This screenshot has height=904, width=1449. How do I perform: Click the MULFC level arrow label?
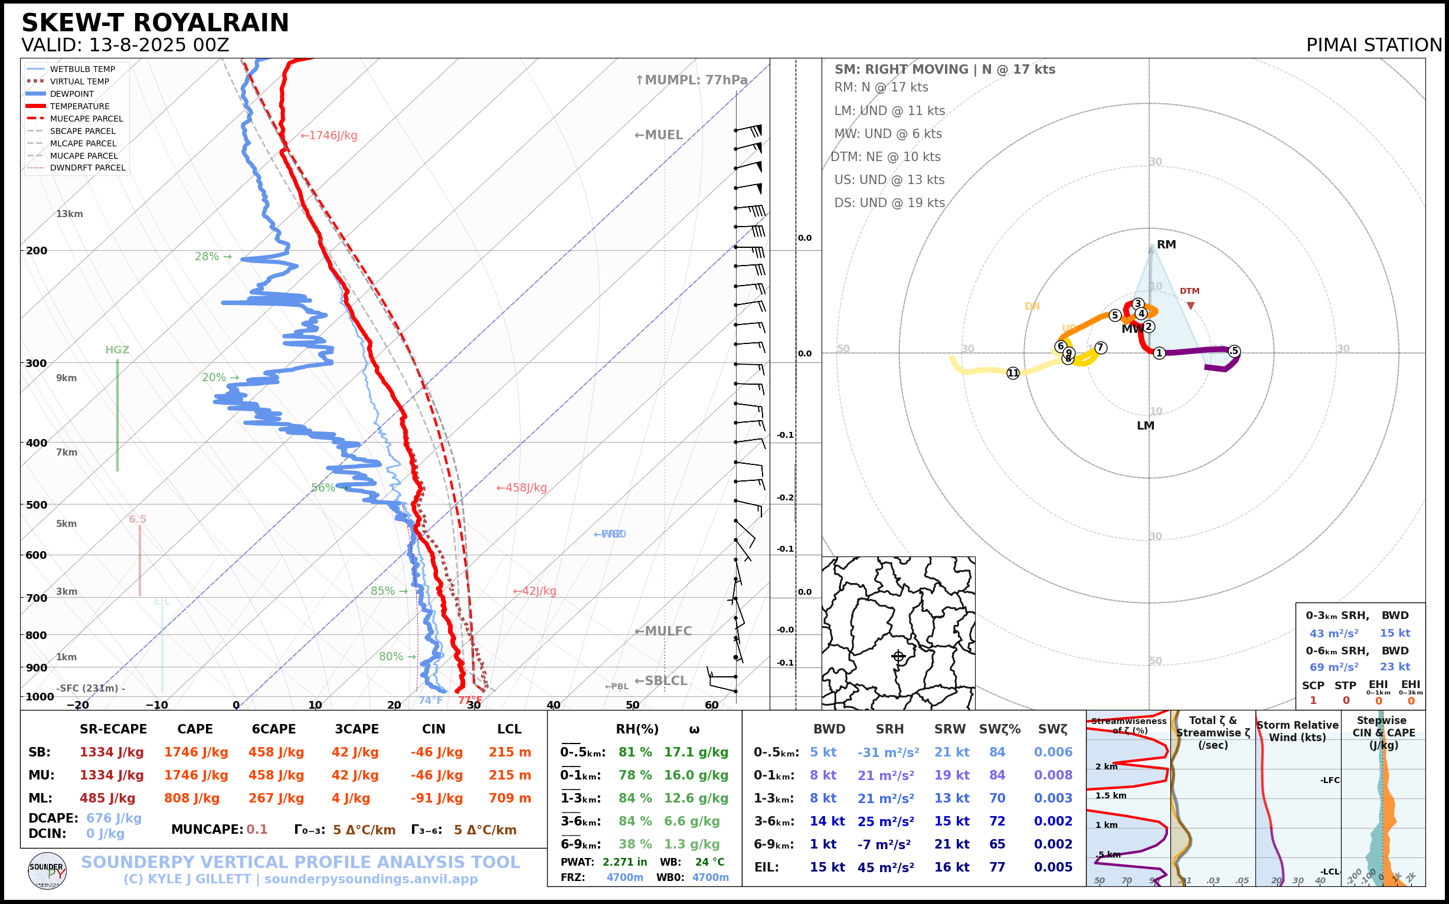click(663, 631)
